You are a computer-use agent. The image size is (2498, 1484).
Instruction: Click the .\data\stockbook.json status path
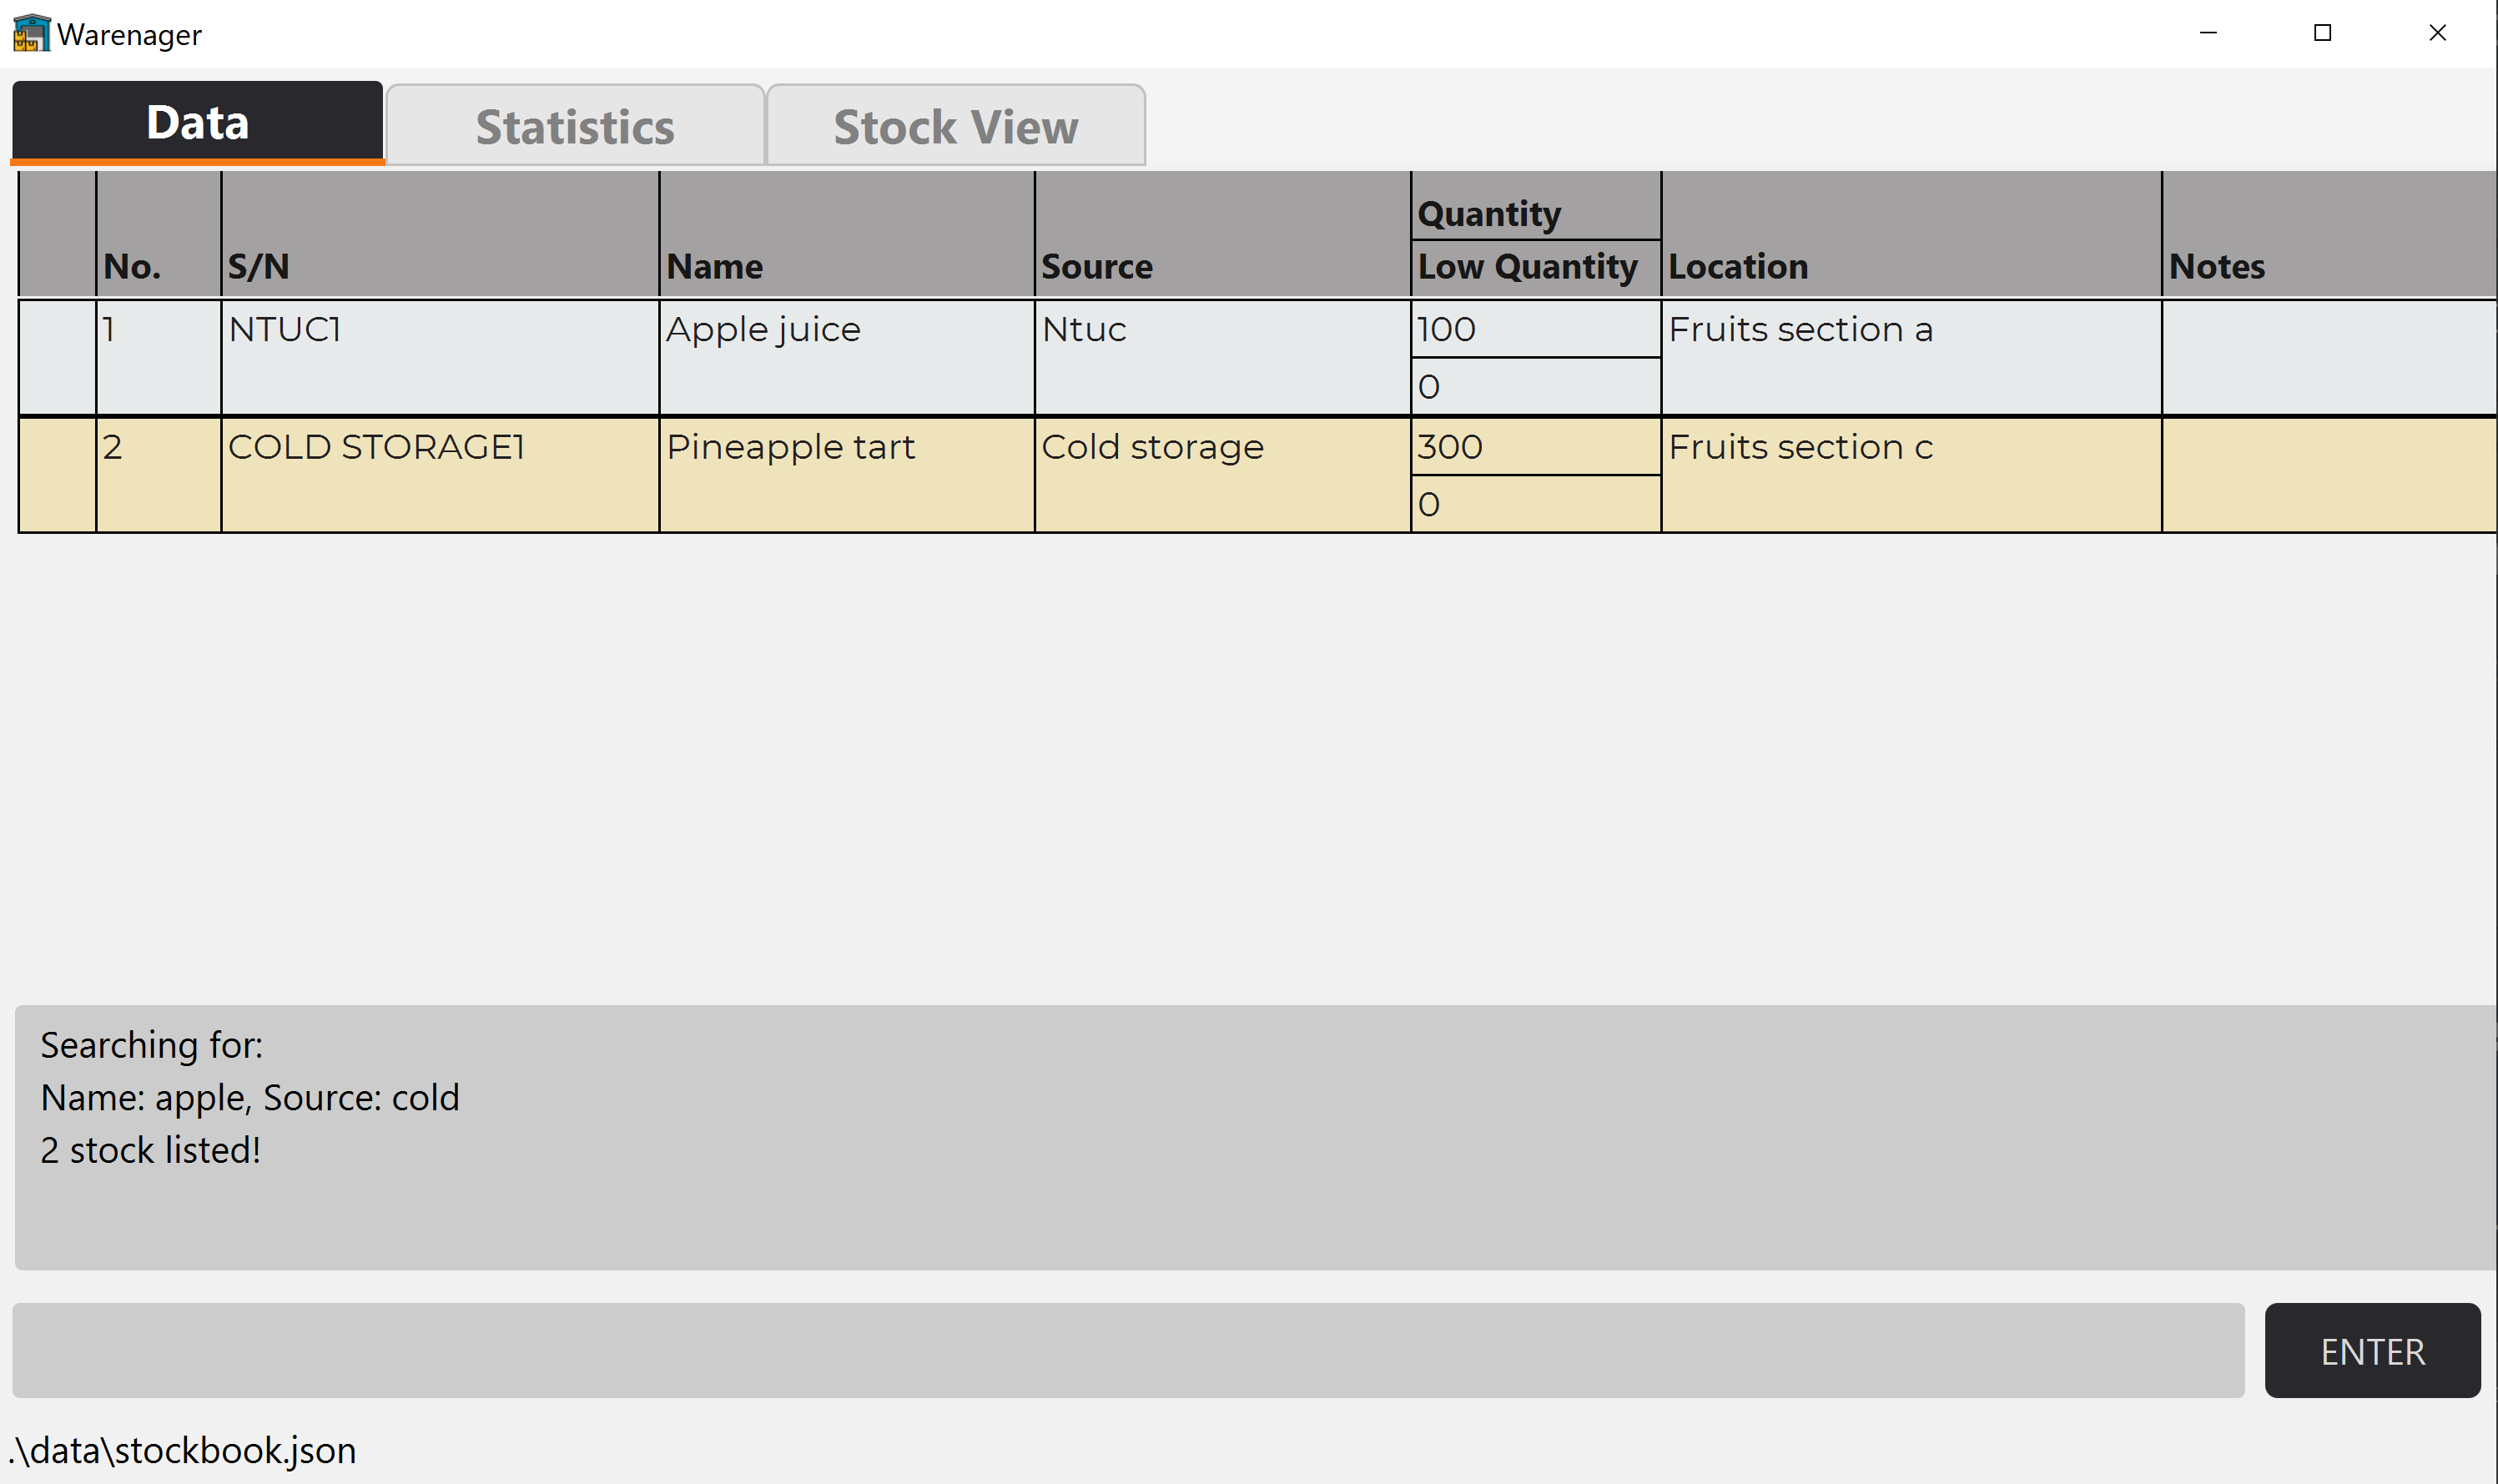tap(183, 1450)
